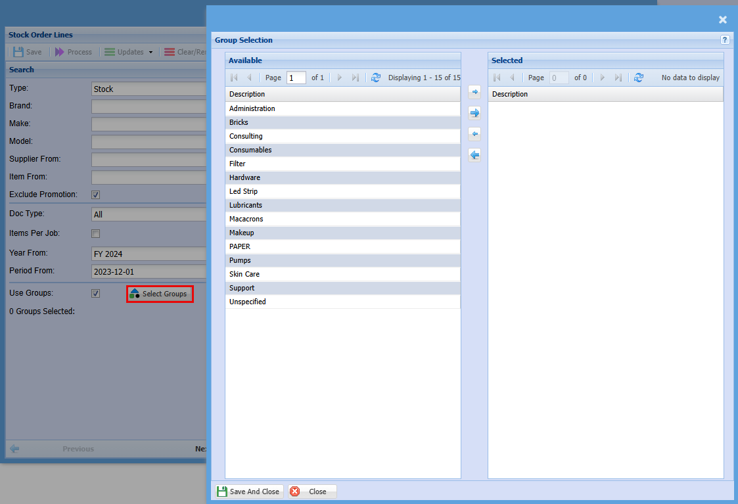Click the Available page number field
Image resolution: width=738 pixels, height=504 pixels.
(296, 78)
